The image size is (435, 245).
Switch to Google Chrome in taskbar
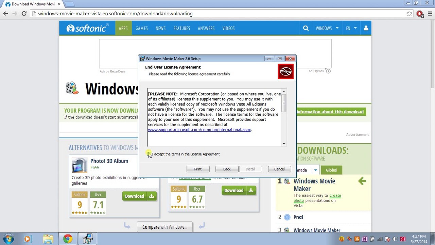(x=68, y=239)
